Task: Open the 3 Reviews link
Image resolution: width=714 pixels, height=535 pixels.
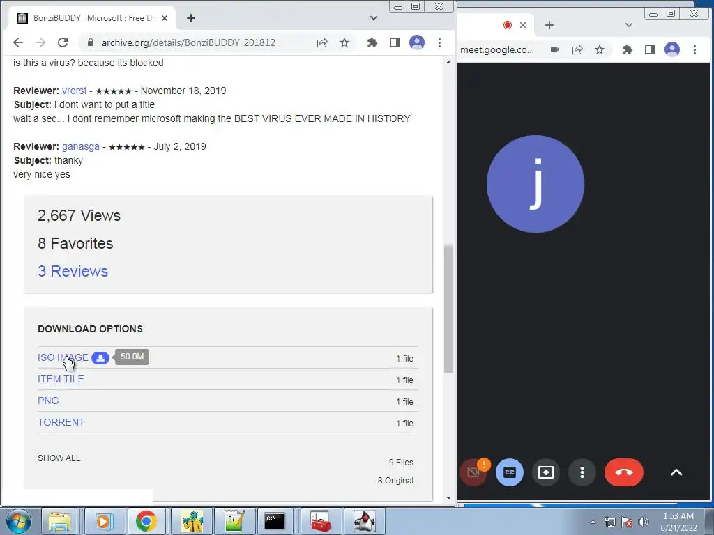Action: click(x=73, y=271)
